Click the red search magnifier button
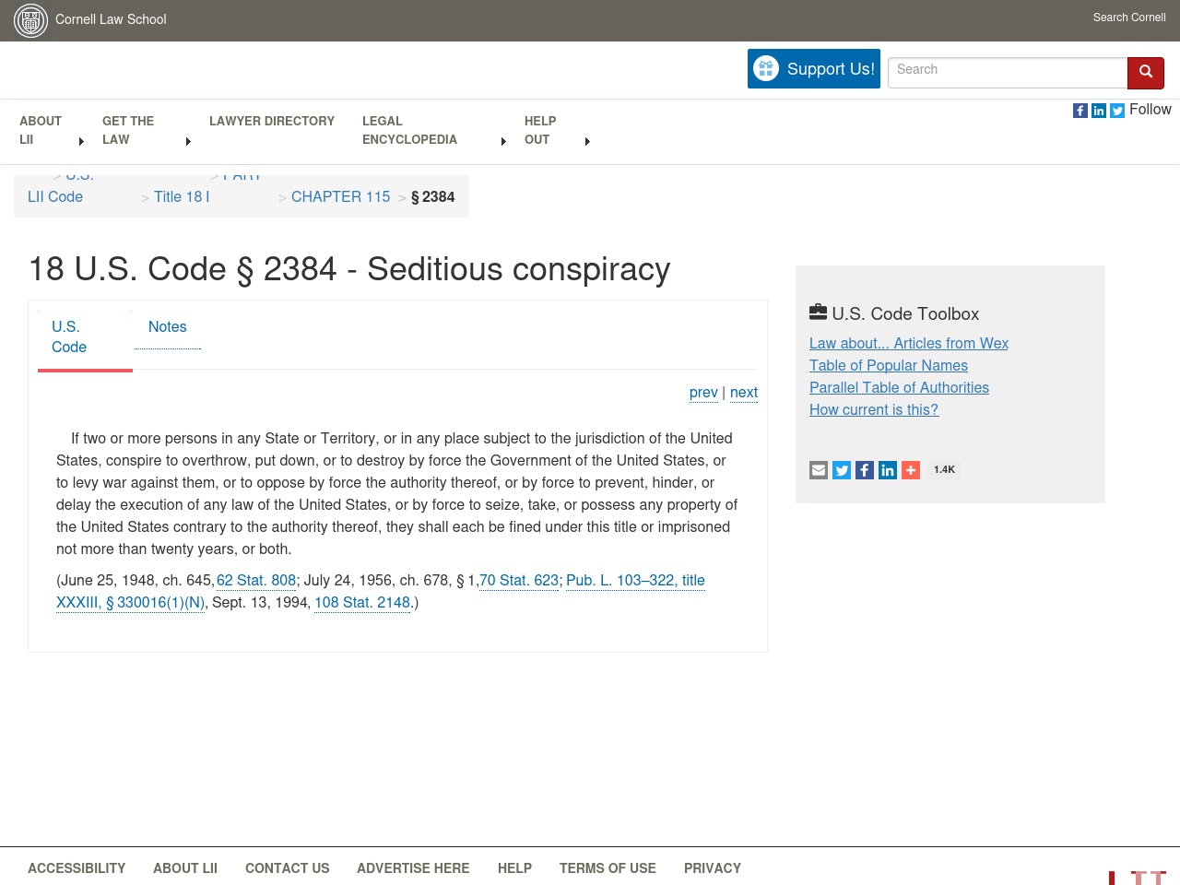The width and height of the screenshot is (1180, 885). [x=1146, y=72]
